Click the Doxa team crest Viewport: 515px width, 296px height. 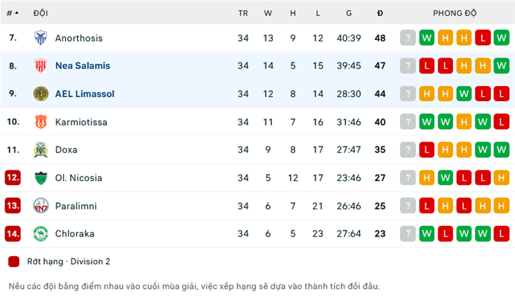[41, 150]
